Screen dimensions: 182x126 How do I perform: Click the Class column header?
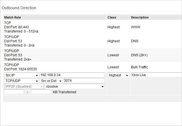pyautogui.click(x=112, y=17)
